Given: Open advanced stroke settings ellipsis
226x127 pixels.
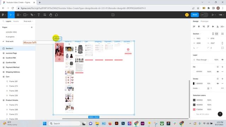Looking at the screenshot, I should (222, 88).
